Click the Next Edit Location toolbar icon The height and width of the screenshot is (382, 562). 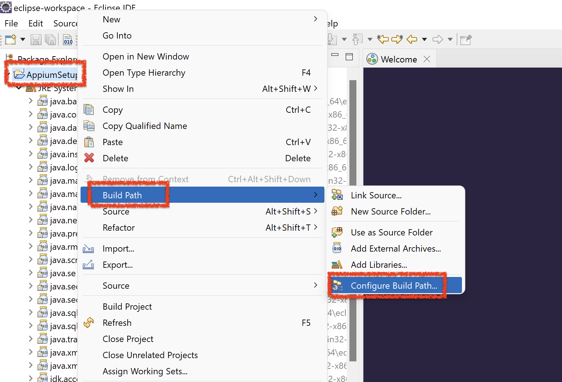(x=397, y=39)
